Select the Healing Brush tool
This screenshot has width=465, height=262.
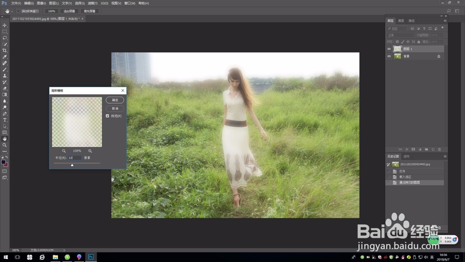(x=5, y=63)
